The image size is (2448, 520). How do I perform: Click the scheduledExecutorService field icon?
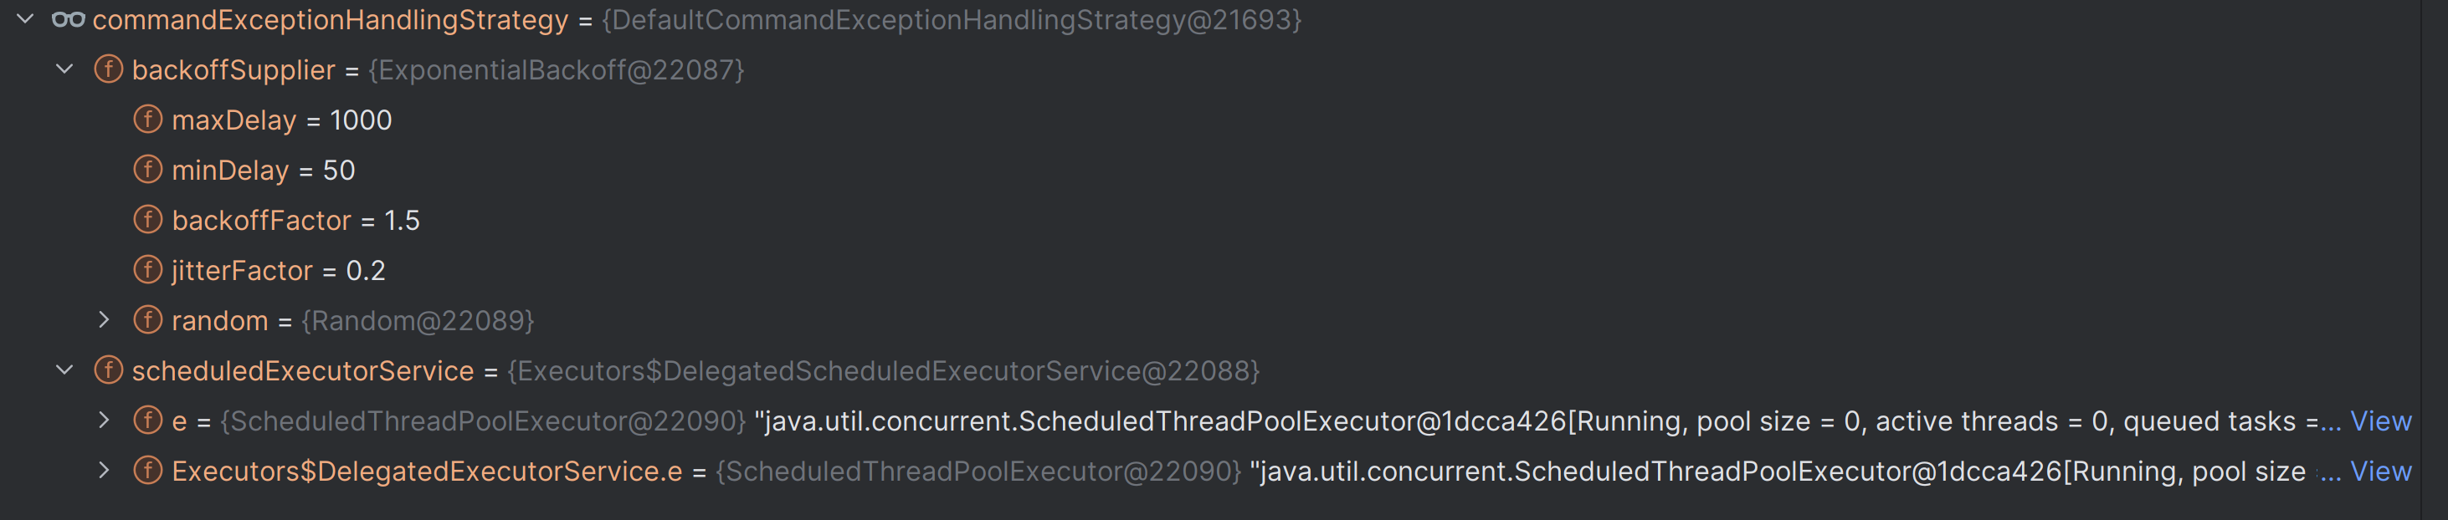tap(108, 370)
